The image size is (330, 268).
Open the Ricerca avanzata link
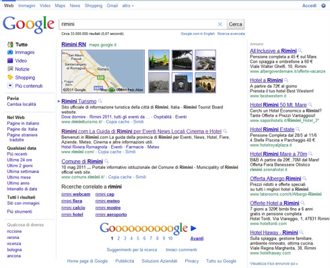pos(231,34)
